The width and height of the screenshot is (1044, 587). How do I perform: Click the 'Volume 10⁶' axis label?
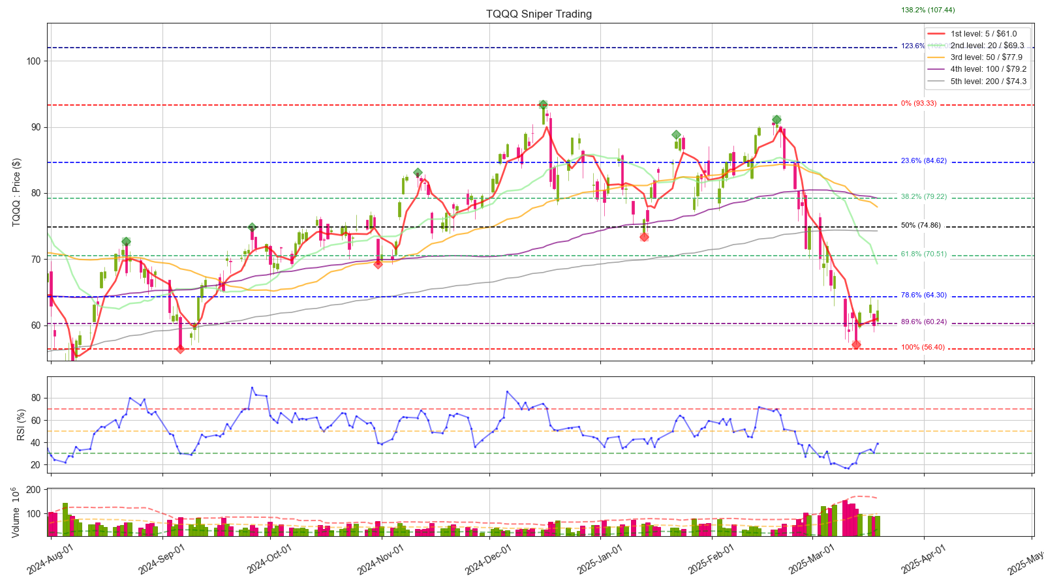16,512
